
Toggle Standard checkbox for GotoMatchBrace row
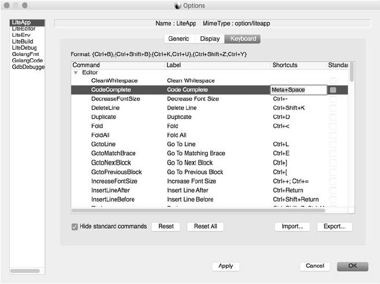(x=333, y=154)
